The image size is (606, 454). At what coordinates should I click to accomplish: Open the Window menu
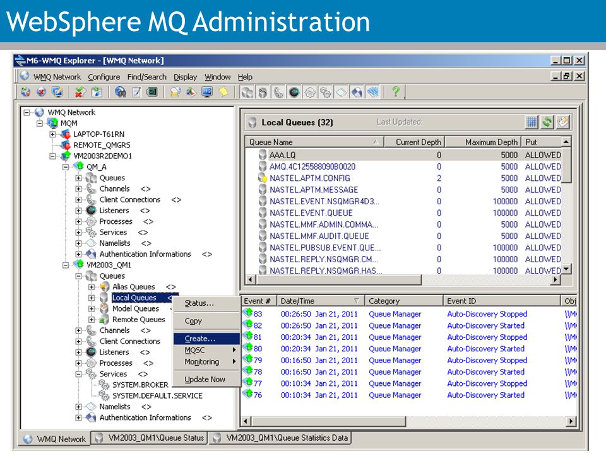point(218,77)
